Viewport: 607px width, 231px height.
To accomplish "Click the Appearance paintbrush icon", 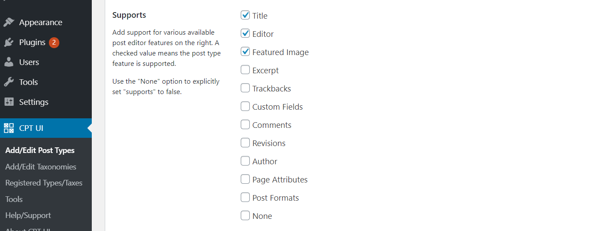I will coord(9,22).
